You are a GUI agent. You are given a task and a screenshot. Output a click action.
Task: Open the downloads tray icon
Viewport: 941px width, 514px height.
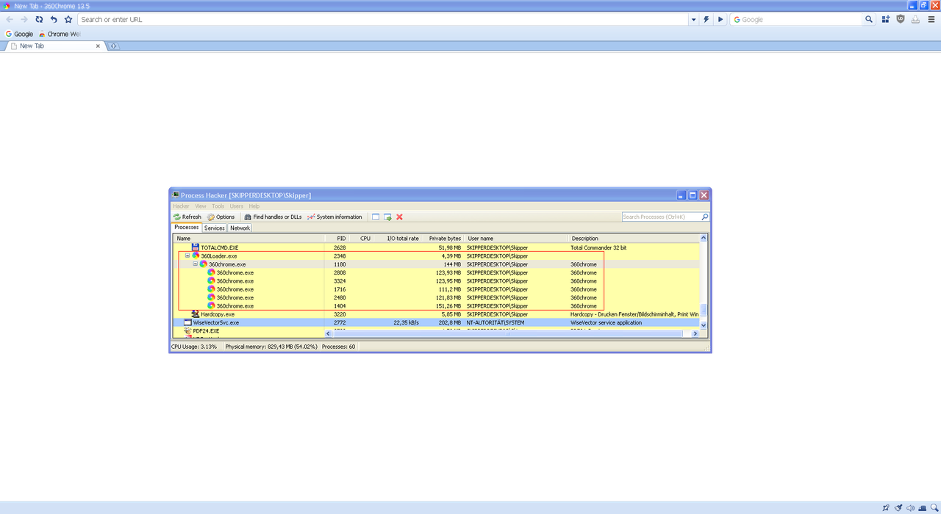point(915,20)
